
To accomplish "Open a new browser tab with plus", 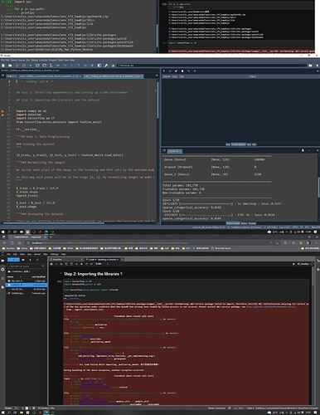I will [51, 237].
